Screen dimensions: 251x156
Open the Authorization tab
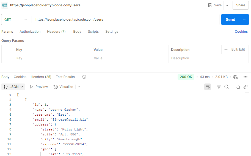tap(30, 32)
